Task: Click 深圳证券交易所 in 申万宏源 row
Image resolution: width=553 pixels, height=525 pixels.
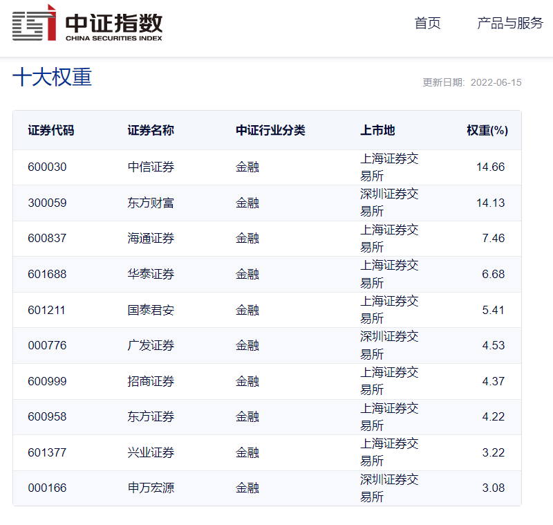Action: point(389,488)
